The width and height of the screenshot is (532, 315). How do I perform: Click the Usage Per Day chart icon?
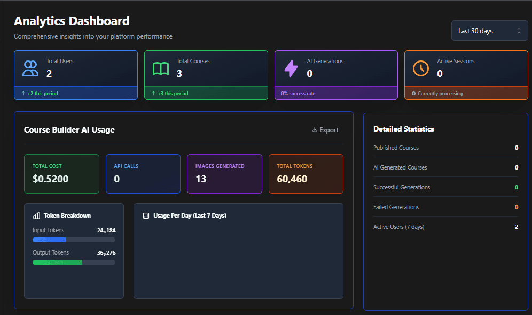pyautogui.click(x=146, y=216)
